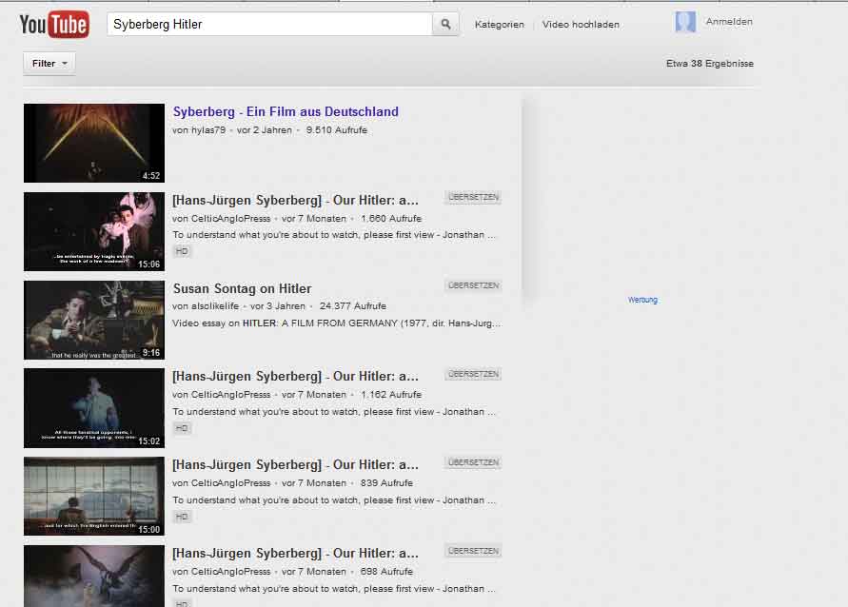
Task: Open 'Syberberg - Ein Film aus Deutschland' title
Action: click(286, 111)
